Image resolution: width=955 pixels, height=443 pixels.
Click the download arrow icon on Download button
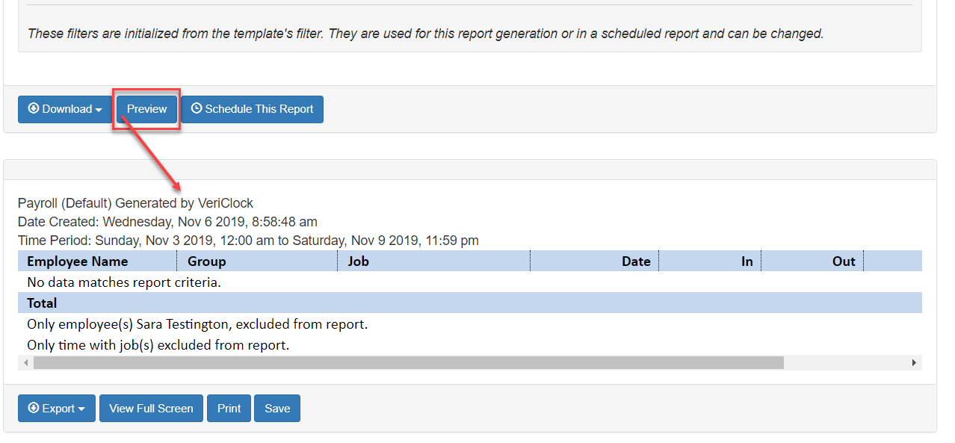pos(33,109)
